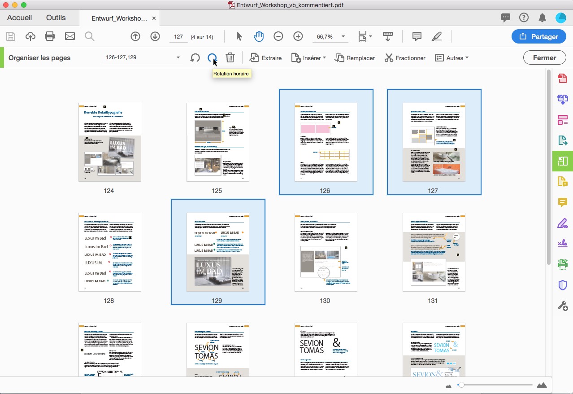Click the fit page display icon
The image size is (573, 394).
(x=362, y=37)
